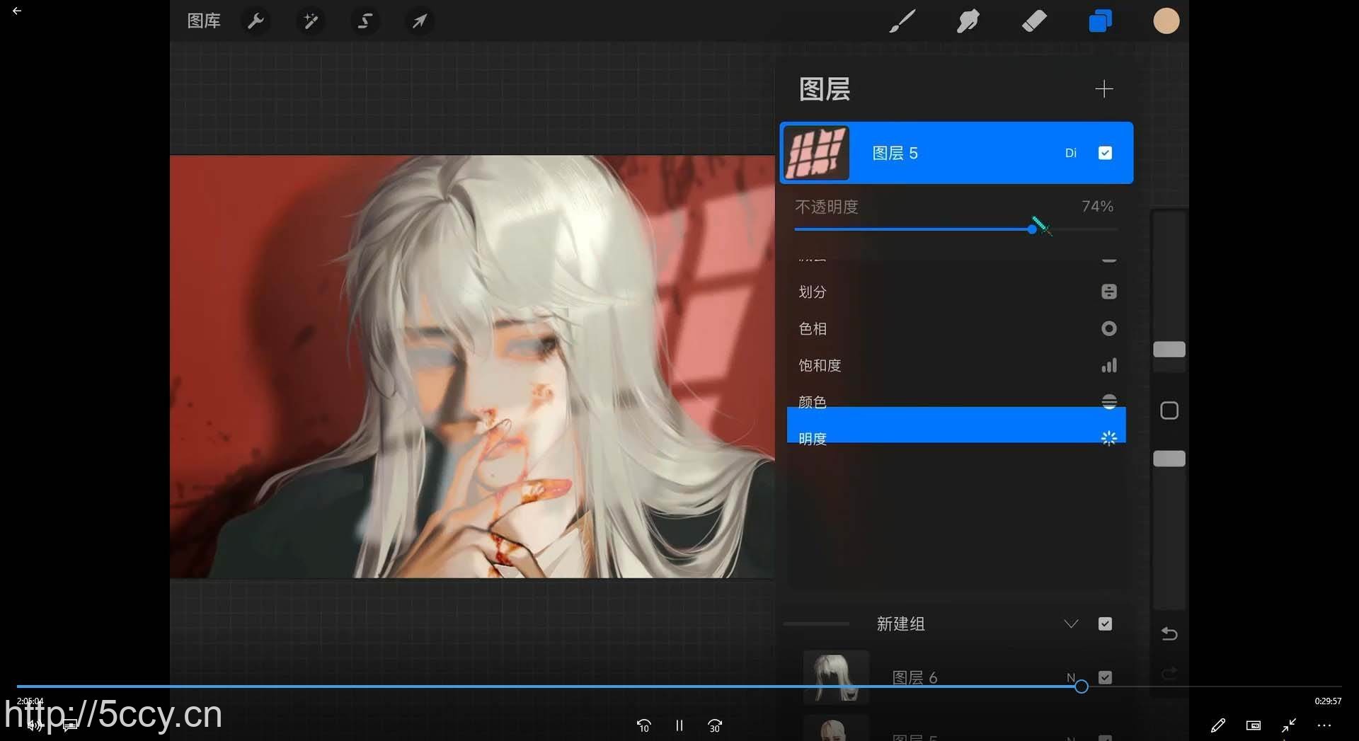Viewport: 1359px width, 741px height.
Task: Open the Actions wrench menu
Action: tap(256, 21)
